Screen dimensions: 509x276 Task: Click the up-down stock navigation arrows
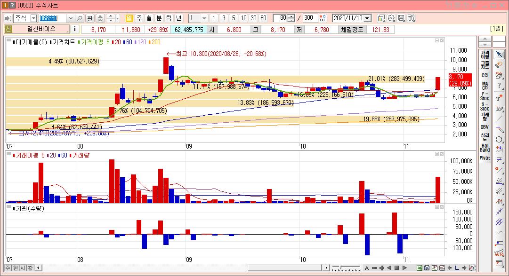(110, 18)
